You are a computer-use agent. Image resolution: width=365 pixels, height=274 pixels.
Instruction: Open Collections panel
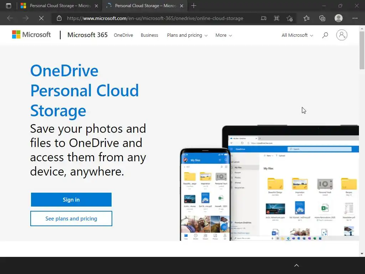pyautogui.click(x=322, y=18)
